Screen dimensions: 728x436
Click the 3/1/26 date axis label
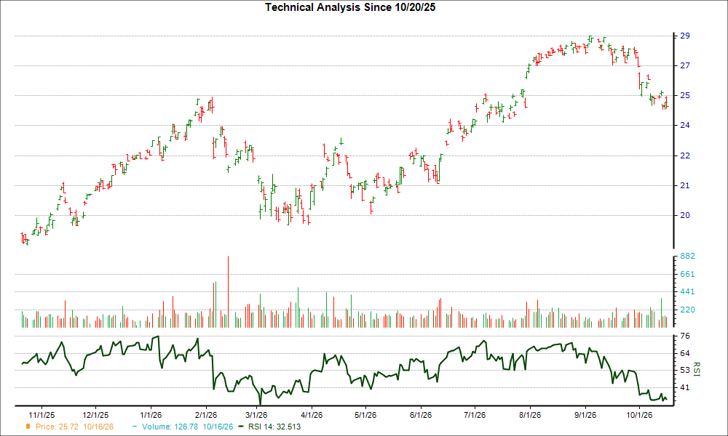coord(256,415)
